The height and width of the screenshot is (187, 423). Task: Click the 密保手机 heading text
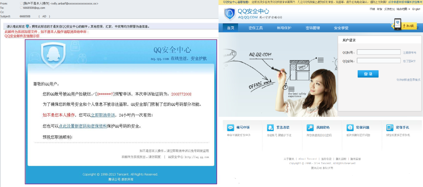click(x=403, y=127)
